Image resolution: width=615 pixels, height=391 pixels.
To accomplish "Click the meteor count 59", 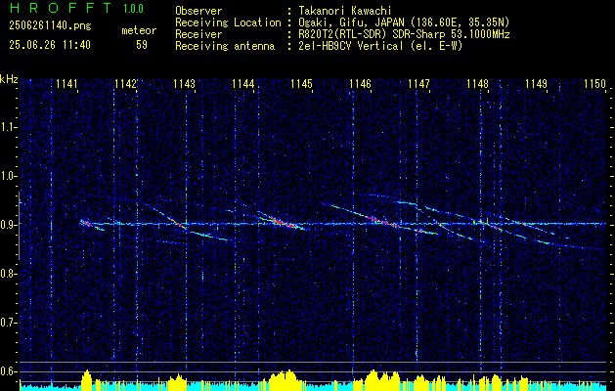I will [142, 45].
